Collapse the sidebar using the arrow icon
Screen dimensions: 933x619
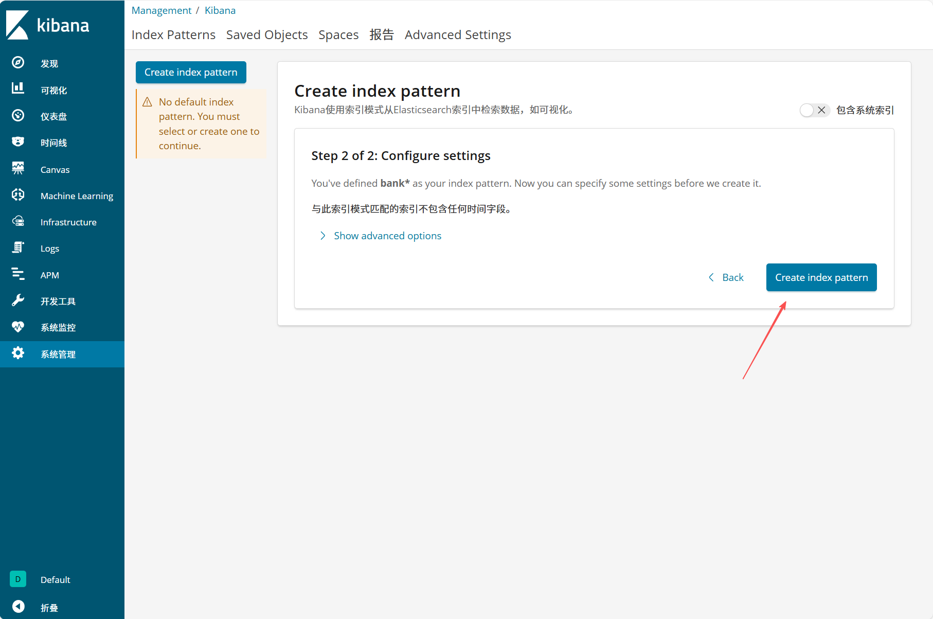click(18, 607)
